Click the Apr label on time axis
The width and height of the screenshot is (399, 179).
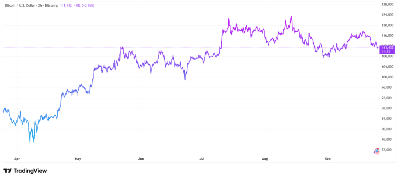(x=17, y=159)
